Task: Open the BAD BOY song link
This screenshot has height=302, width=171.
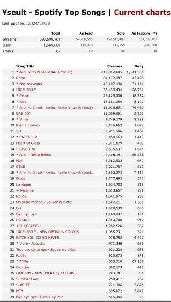Action: click(x=23, y=113)
